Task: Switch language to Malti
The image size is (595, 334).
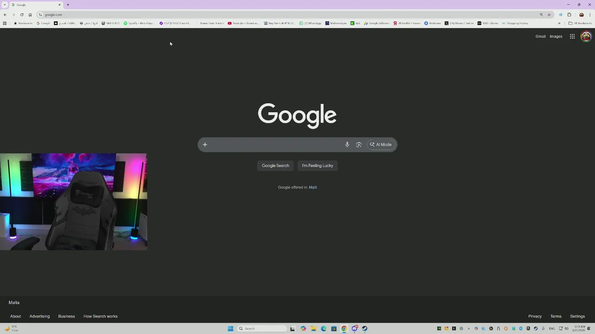Action: coord(313,187)
